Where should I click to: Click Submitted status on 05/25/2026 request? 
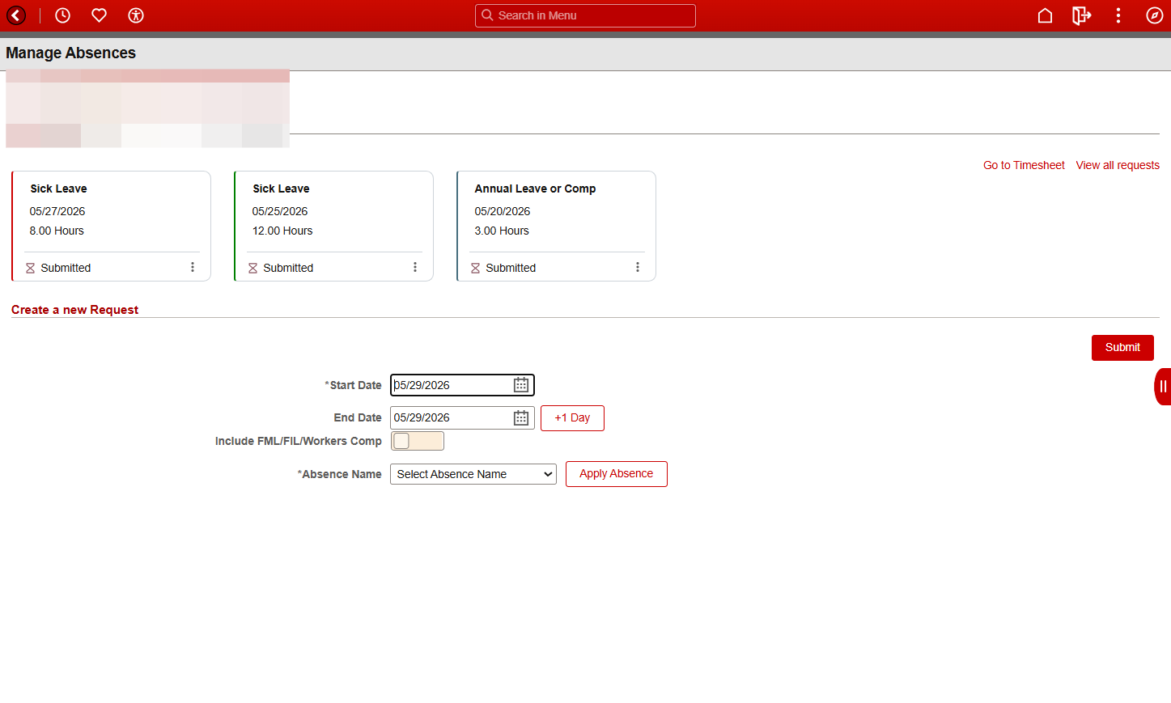288,268
